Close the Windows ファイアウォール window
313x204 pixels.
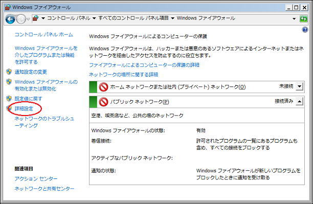click(304, 8)
